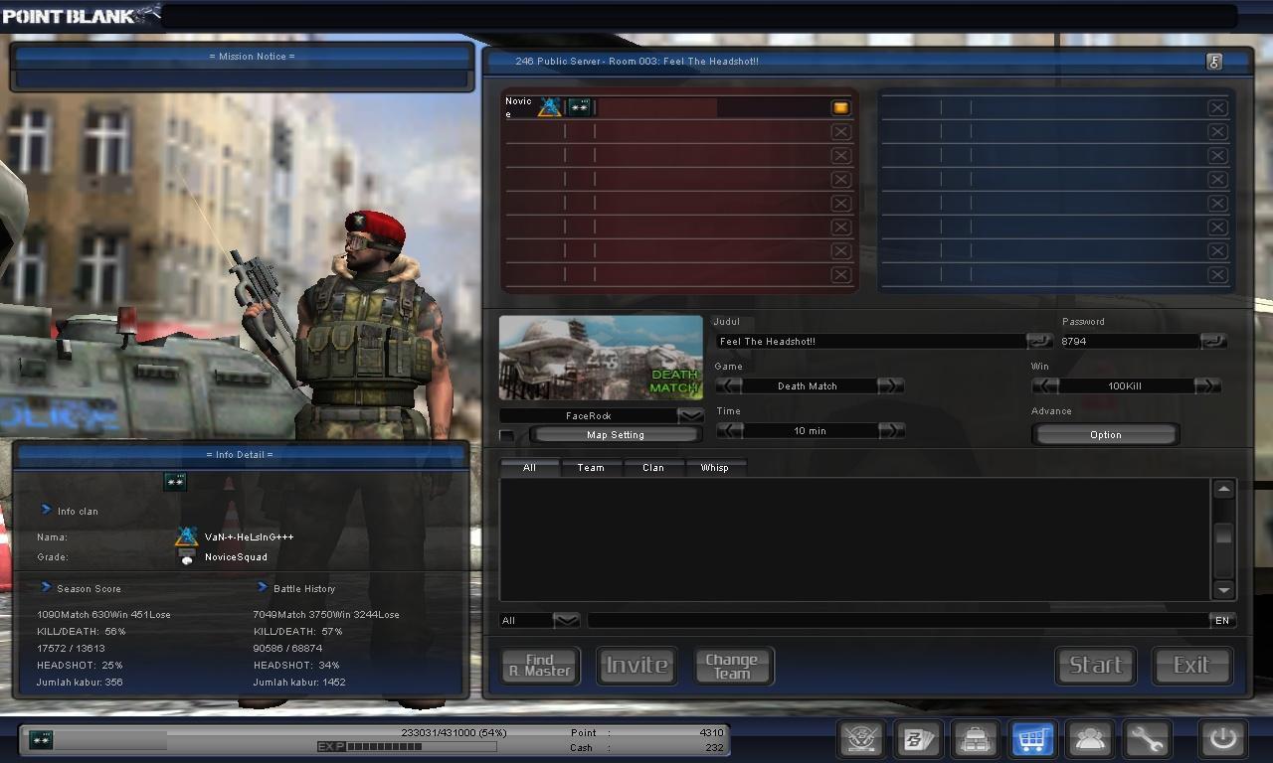Tick the checkbox beside Map Setting
This screenshot has width=1273, height=763.
coord(507,435)
